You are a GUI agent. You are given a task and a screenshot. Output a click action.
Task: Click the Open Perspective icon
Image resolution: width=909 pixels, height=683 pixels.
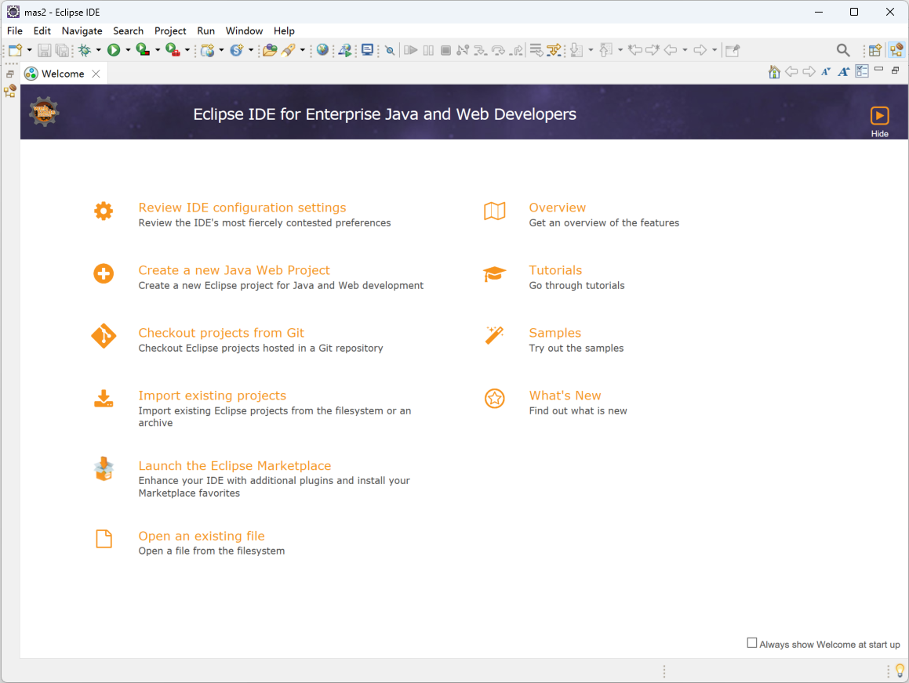tap(875, 50)
